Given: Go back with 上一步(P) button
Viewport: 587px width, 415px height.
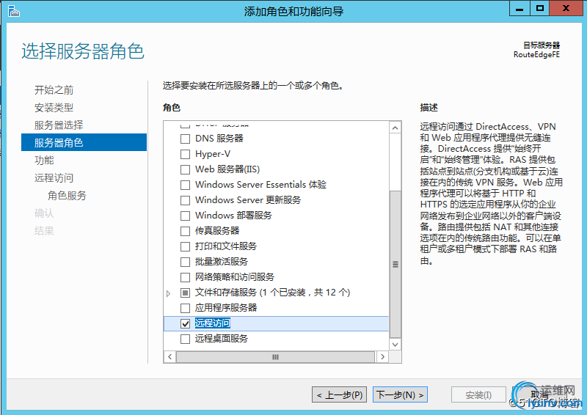Looking at the screenshot, I should 339,395.
